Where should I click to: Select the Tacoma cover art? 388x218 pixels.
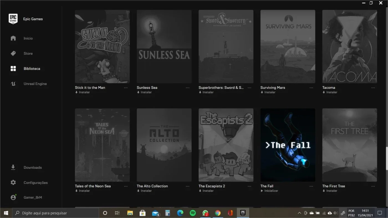coord(349,46)
